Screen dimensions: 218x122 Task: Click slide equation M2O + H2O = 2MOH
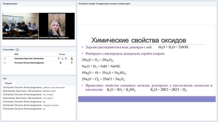[173, 47]
